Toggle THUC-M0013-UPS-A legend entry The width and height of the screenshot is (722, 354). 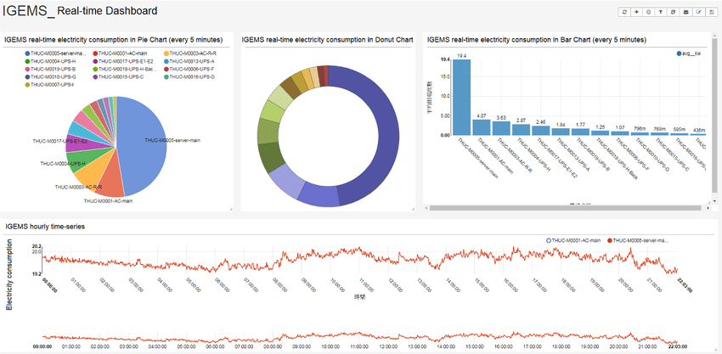pos(189,61)
